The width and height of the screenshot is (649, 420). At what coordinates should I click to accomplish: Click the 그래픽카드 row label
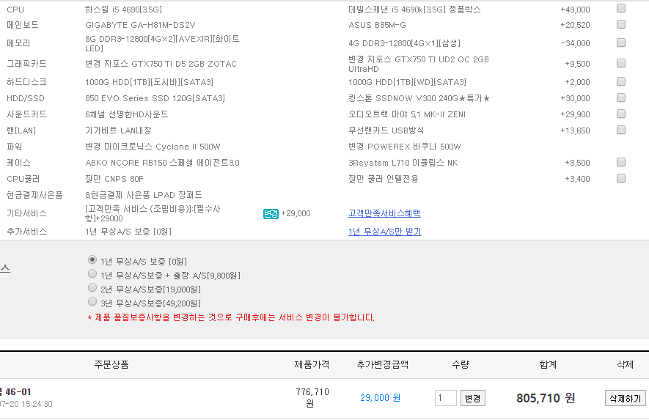(26, 64)
